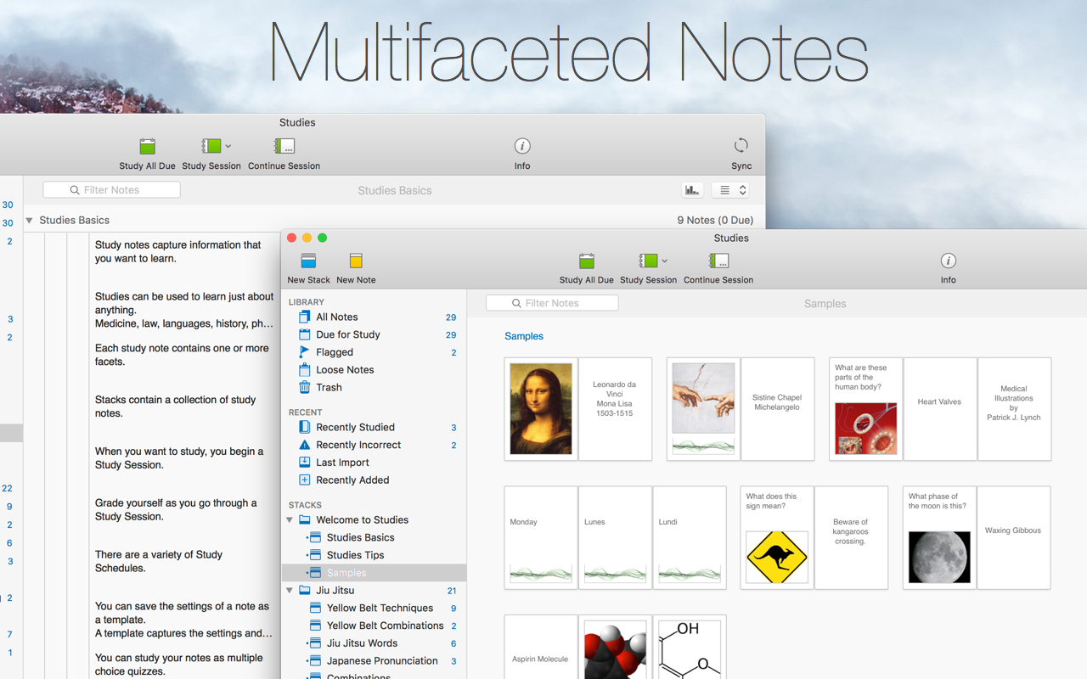This screenshot has width=1087, height=679.
Task: Click the Sync icon
Action: [x=740, y=145]
